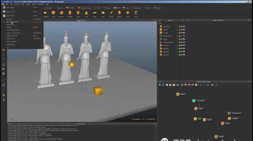Choose Save As in File menu
The image size is (253, 141).
(x=22, y=19)
